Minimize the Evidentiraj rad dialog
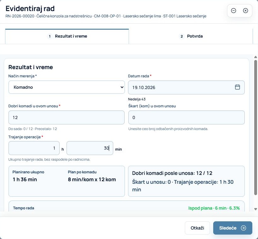 (x=233, y=11)
